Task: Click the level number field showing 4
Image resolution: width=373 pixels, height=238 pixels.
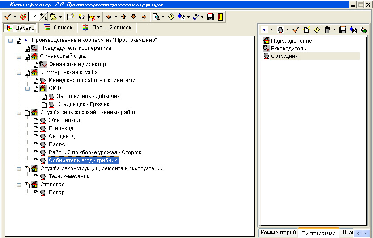Action: (x=33, y=17)
